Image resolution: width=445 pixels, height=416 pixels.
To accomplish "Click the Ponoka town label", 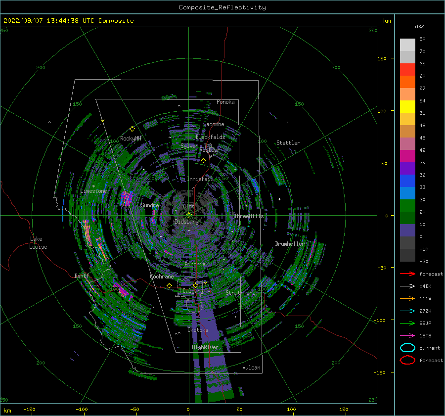I will coord(225,102).
